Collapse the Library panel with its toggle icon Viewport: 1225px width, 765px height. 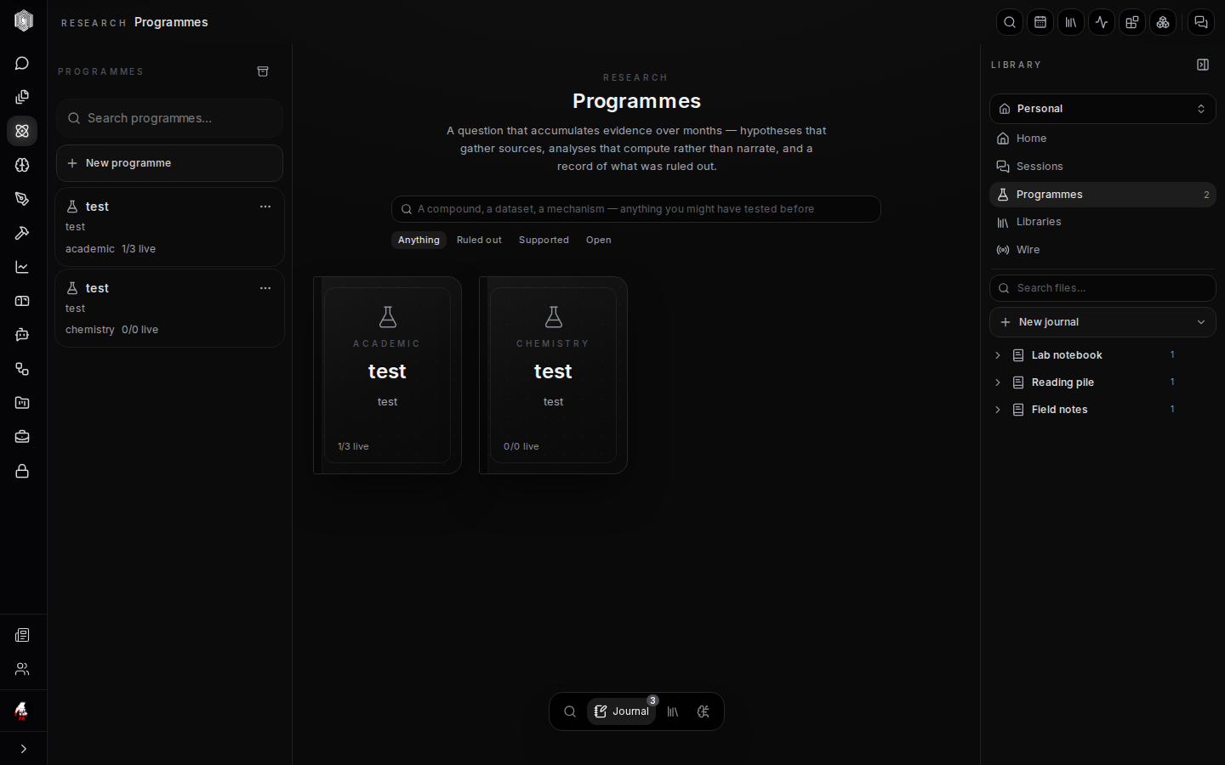[x=1203, y=65]
